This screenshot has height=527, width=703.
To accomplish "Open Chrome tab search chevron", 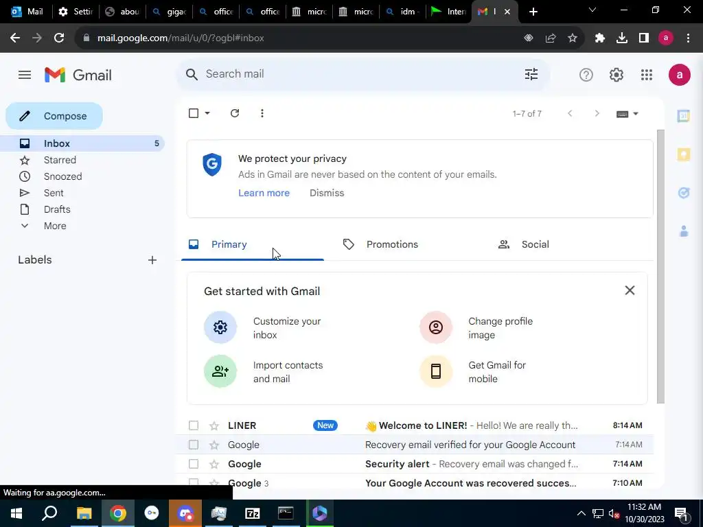I will [x=592, y=10].
